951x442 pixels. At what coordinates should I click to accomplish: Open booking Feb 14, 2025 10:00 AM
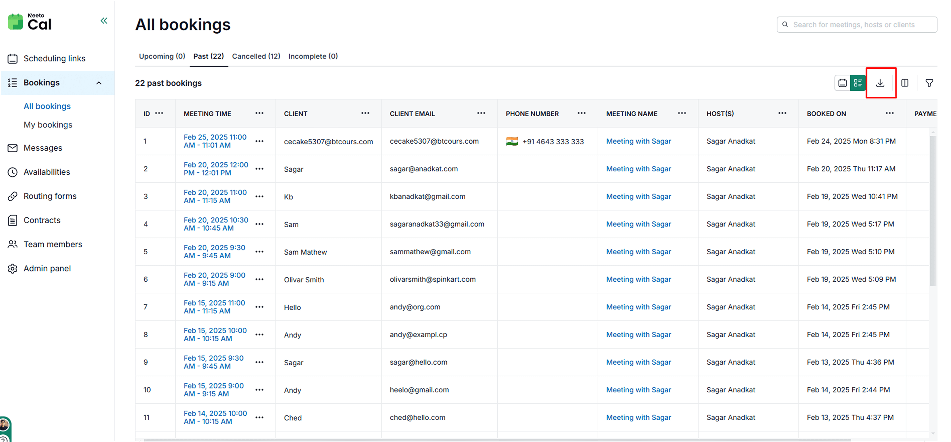(215, 418)
